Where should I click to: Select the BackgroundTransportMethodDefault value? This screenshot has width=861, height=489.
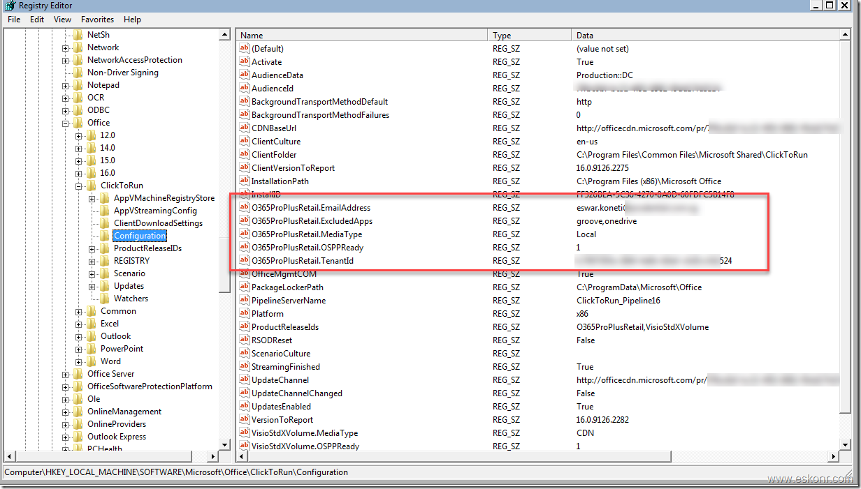click(319, 102)
